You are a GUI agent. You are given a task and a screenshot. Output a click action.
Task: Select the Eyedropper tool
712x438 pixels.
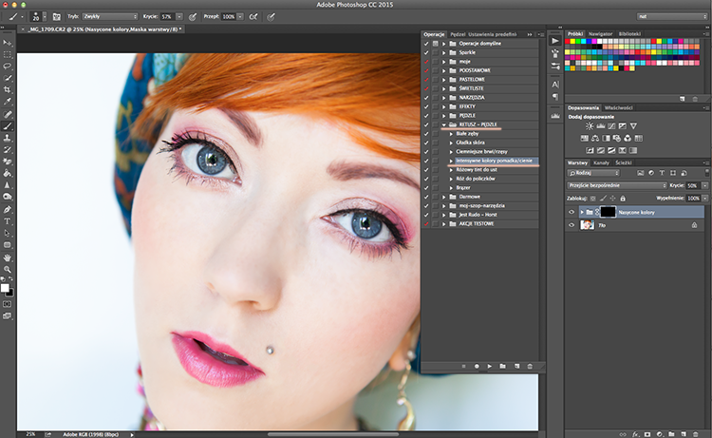pos(8,102)
